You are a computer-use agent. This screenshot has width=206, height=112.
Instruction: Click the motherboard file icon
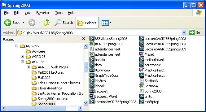[142, 59]
